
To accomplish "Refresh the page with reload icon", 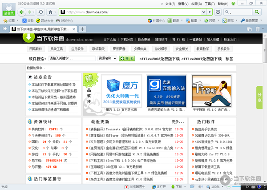I will click(40, 12).
